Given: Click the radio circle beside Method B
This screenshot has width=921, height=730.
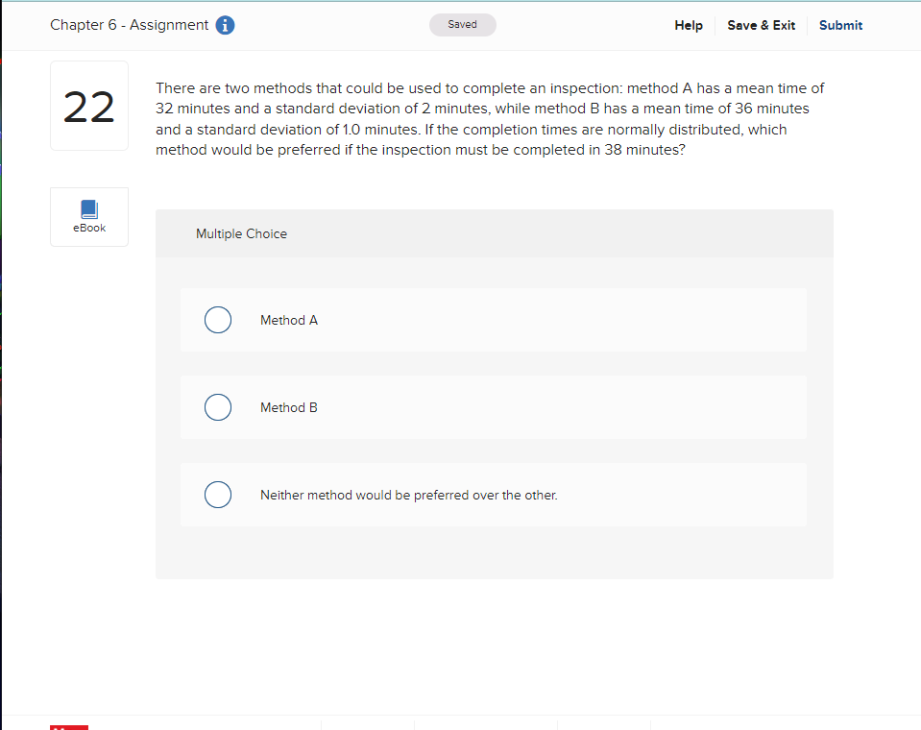Looking at the screenshot, I should coord(218,406).
